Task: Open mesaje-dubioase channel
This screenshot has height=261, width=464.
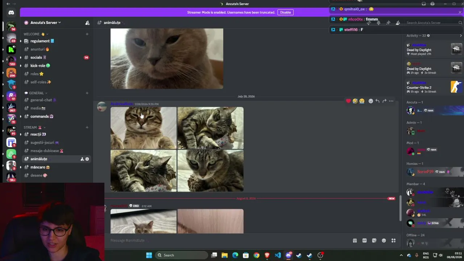Action: coord(57,151)
